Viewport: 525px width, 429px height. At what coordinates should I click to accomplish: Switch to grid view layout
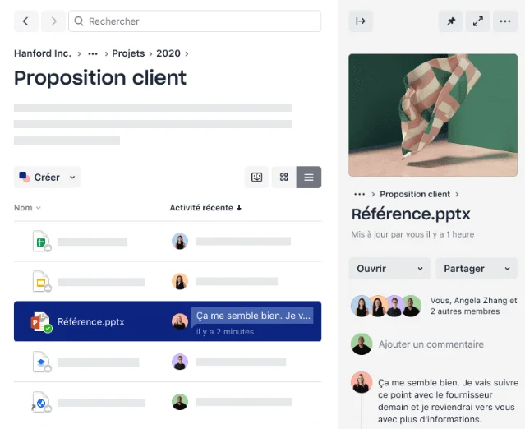pyautogui.click(x=284, y=178)
